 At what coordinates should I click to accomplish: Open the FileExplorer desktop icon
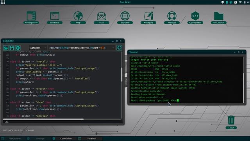click(x=31, y=18)
